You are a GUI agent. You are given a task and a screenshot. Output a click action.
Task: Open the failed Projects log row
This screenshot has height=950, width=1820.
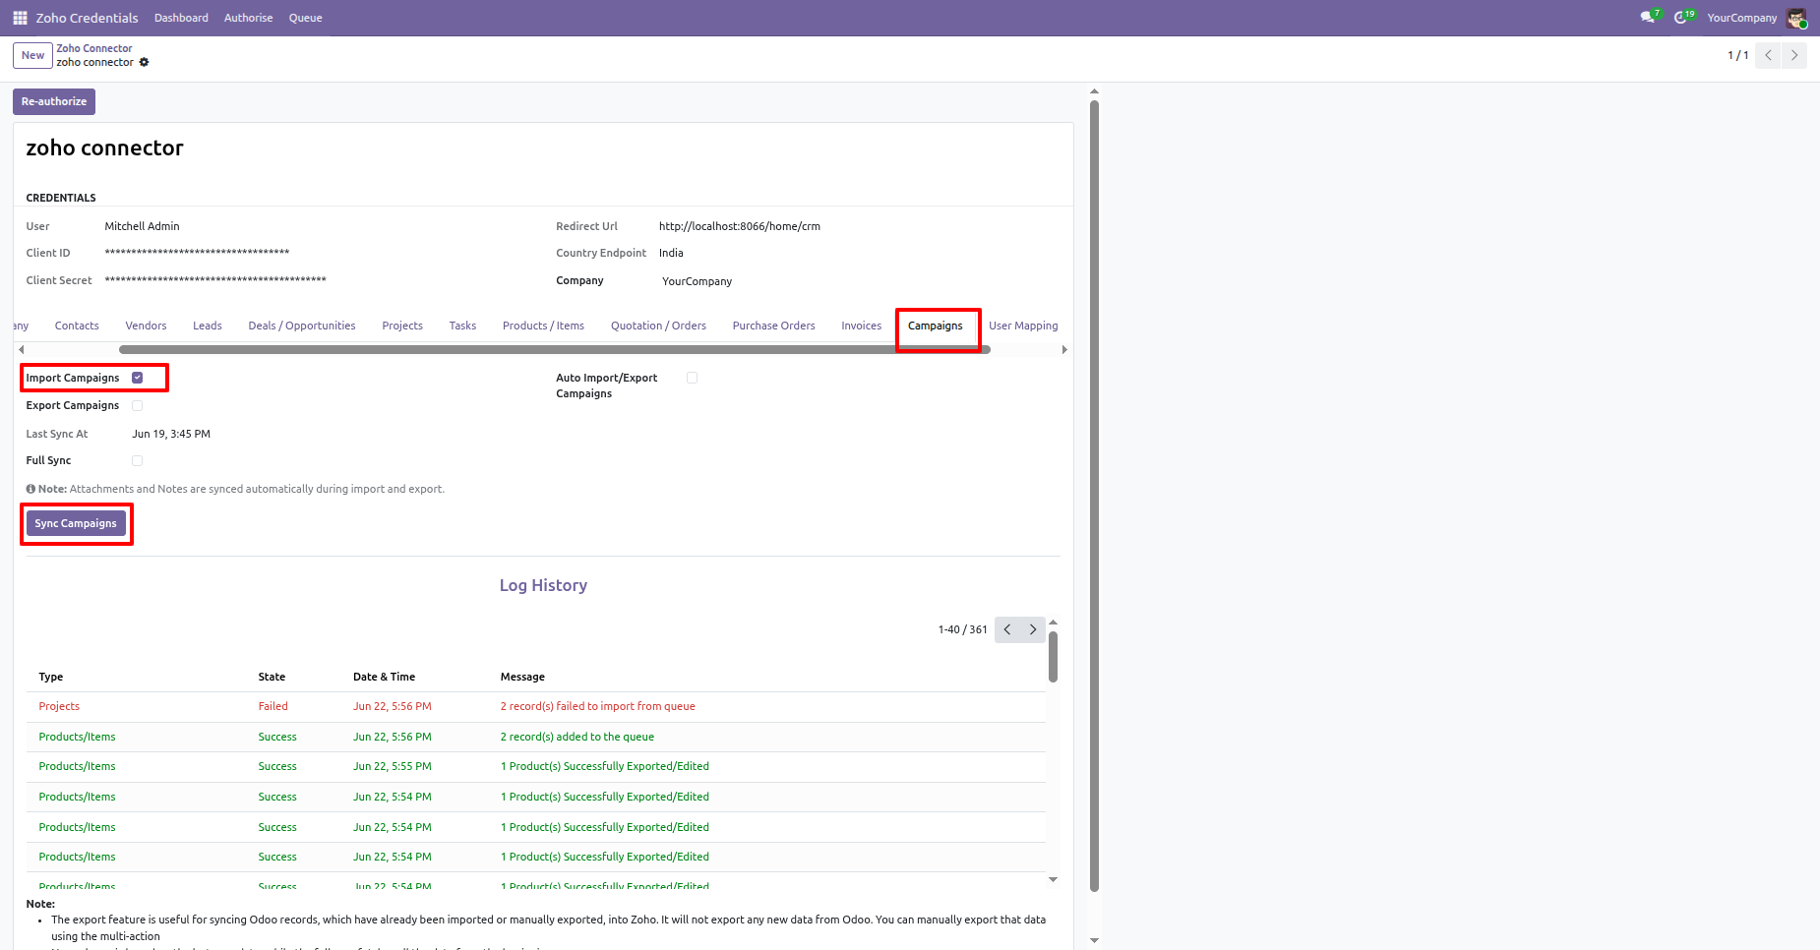[x=536, y=706]
